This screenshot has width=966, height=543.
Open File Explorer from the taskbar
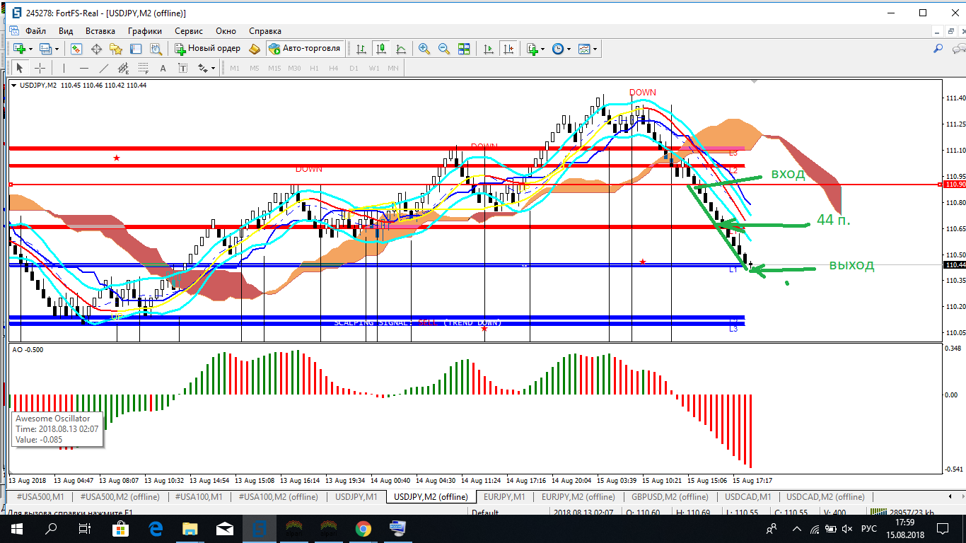pos(190,529)
